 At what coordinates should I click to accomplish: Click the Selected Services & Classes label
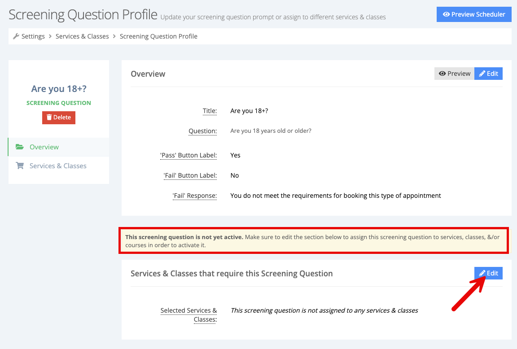click(x=188, y=315)
